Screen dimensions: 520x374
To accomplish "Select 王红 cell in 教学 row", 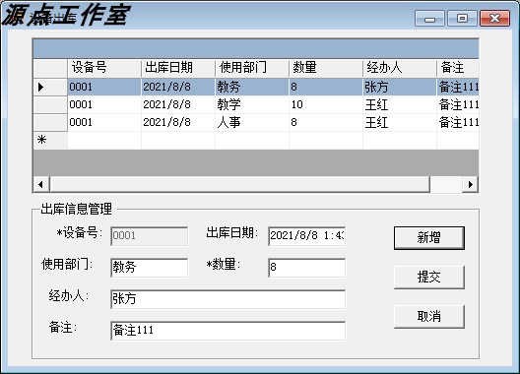I will 400,104.
